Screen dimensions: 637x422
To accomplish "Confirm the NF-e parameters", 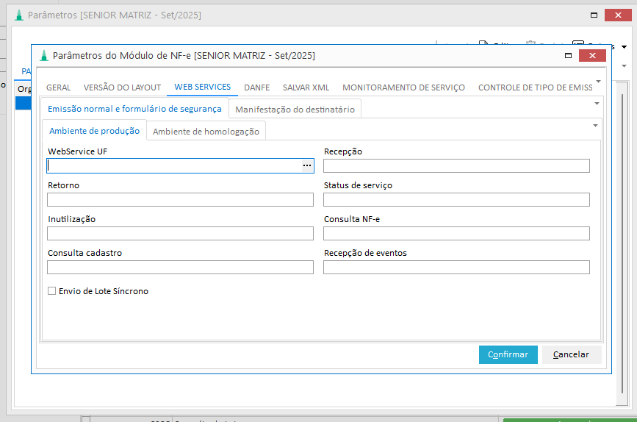I will (508, 354).
